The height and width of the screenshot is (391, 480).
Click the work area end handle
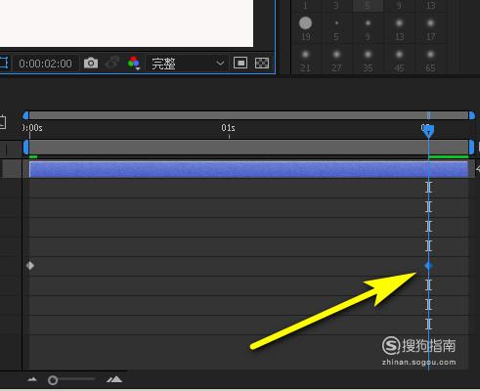[x=471, y=148]
